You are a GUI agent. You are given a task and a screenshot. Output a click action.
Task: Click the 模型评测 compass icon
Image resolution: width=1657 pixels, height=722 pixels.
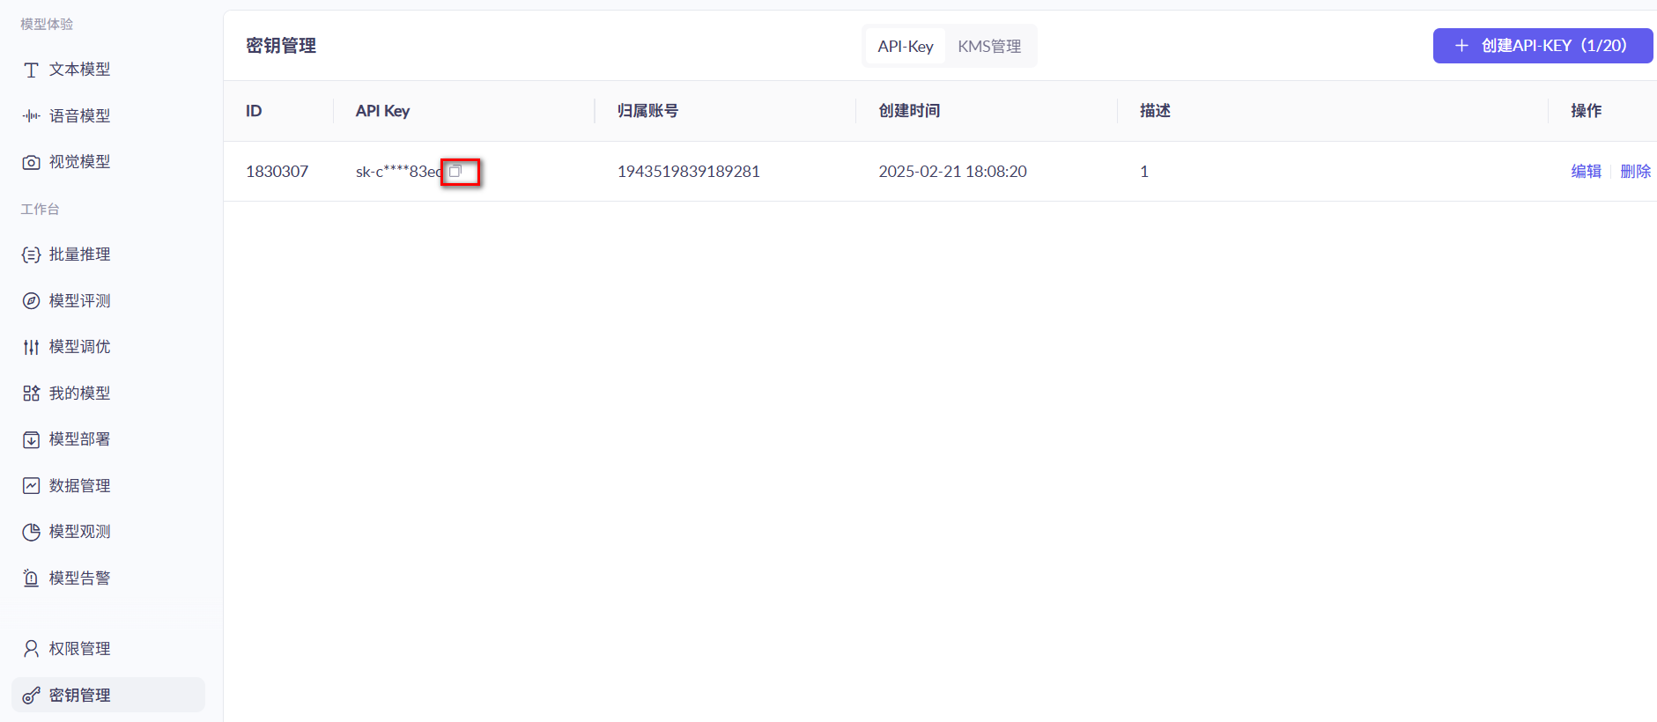[x=31, y=301]
